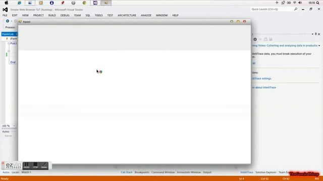This screenshot has width=323, height=181.
Task: Click the green-gold round icon in top bar
Action: point(84,3)
